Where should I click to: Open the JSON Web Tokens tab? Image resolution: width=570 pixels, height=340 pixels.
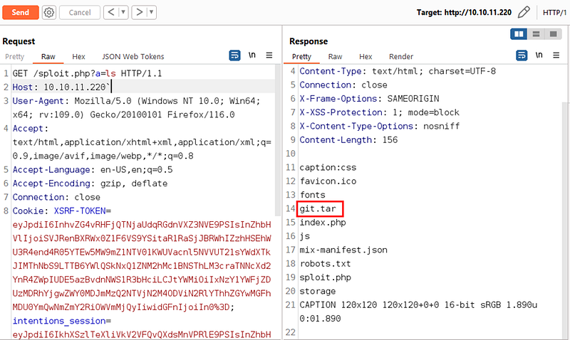tap(133, 57)
